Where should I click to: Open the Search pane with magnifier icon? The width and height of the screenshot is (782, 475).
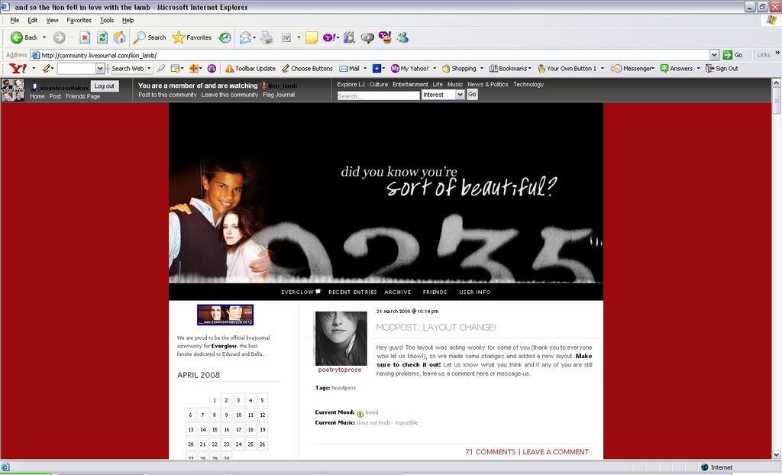[x=150, y=37]
